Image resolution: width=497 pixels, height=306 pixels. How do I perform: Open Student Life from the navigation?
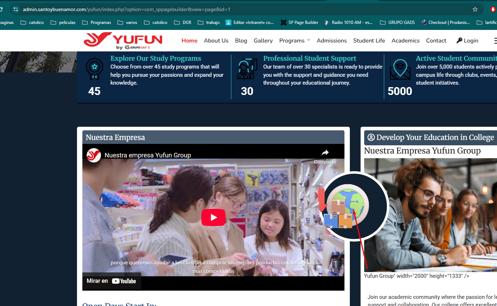tap(369, 41)
